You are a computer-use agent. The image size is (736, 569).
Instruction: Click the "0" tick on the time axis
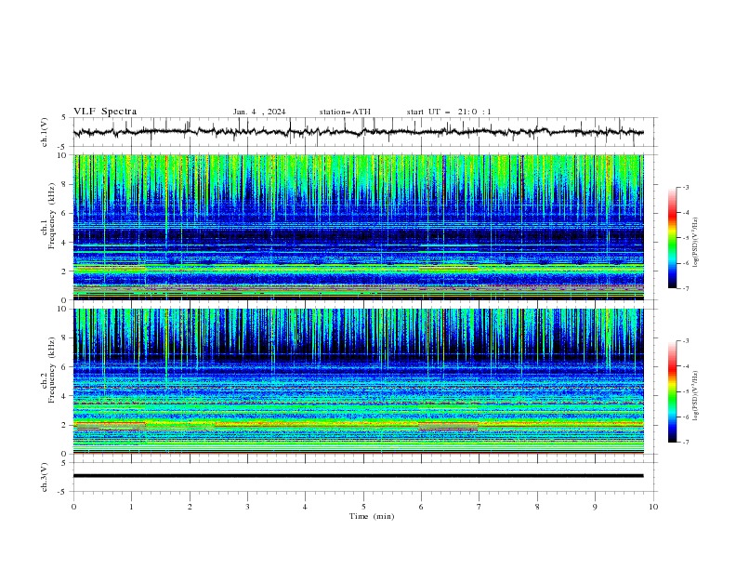73,507
